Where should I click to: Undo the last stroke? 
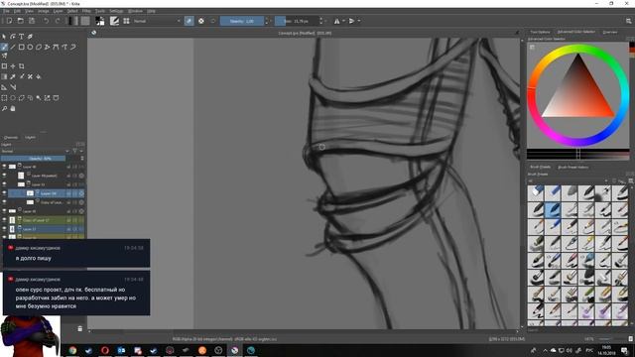click(x=47, y=21)
